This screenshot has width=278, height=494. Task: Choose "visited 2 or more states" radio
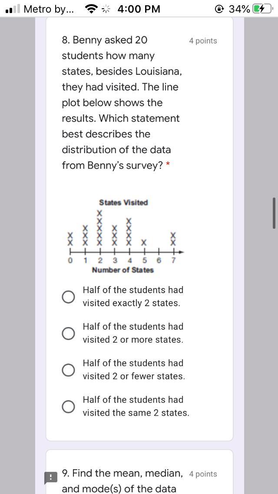(x=68, y=333)
